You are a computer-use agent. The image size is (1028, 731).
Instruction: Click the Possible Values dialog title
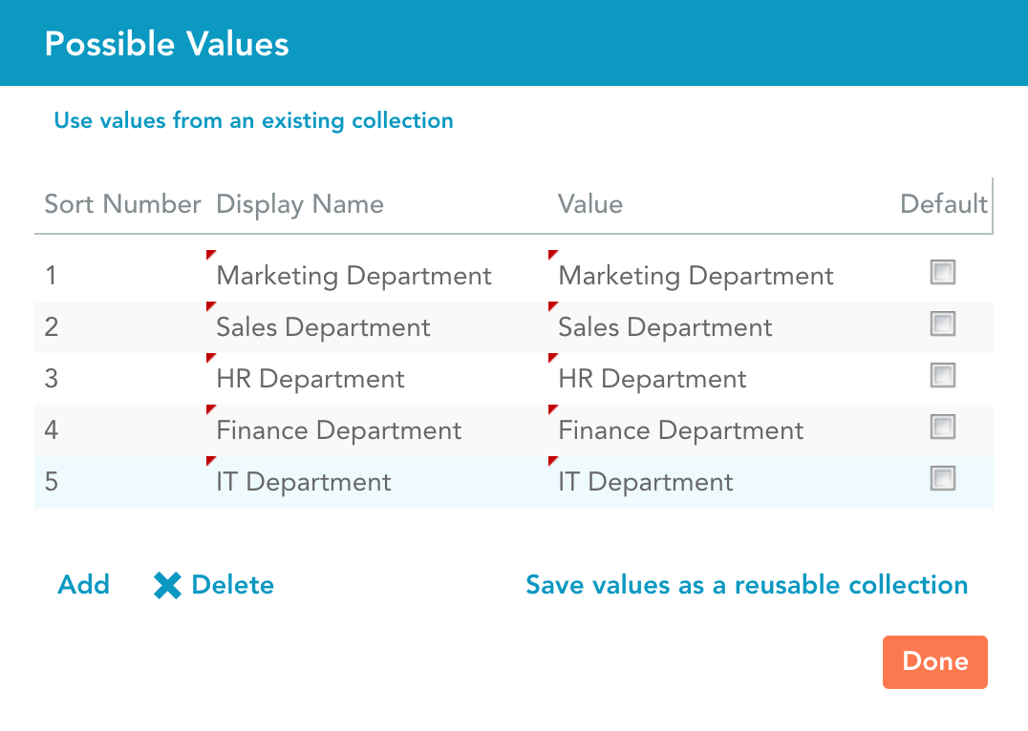(166, 44)
